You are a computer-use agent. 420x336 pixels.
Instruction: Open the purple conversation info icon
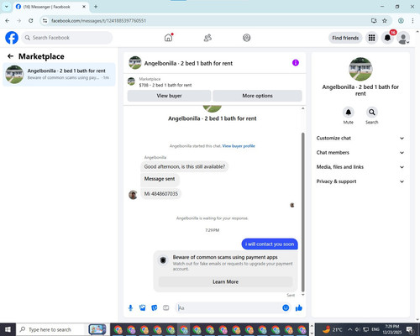pyautogui.click(x=296, y=63)
